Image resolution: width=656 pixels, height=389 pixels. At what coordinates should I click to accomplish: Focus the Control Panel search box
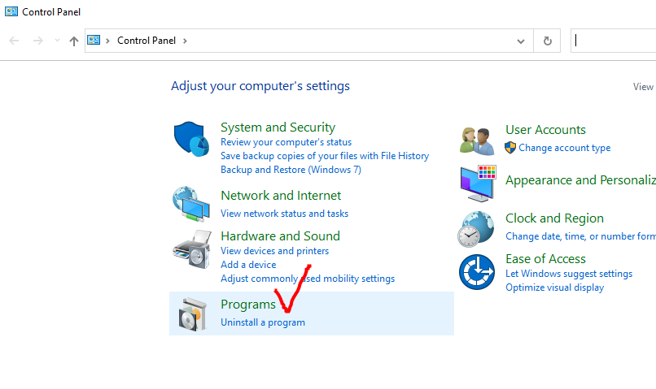[614, 41]
